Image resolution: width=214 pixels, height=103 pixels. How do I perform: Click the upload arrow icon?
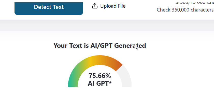tap(95, 6)
